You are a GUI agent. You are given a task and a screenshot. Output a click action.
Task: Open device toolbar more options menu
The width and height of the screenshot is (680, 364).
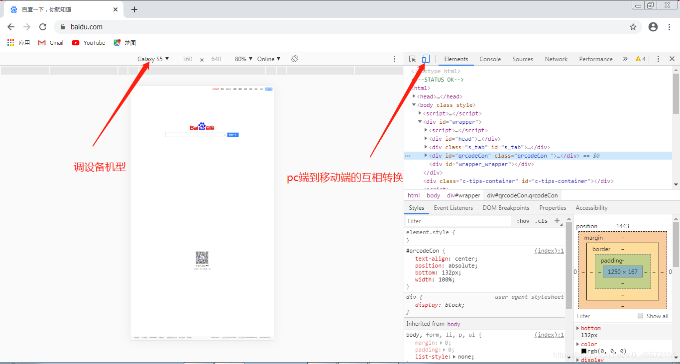pos(395,59)
